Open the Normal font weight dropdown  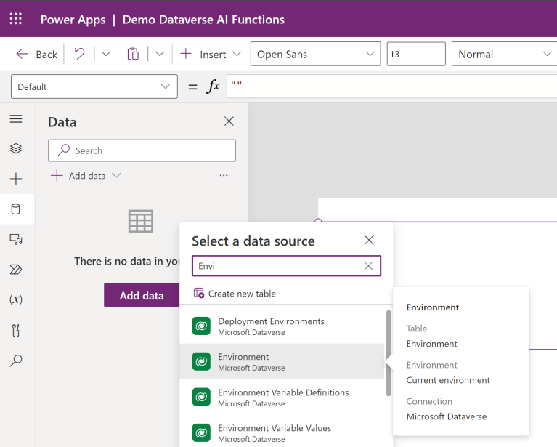coord(503,55)
